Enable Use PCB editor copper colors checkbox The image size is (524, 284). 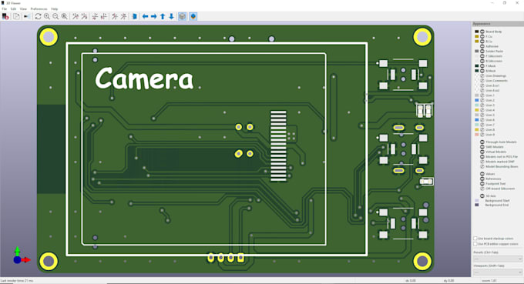pyautogui.click(x=475, y=244)
